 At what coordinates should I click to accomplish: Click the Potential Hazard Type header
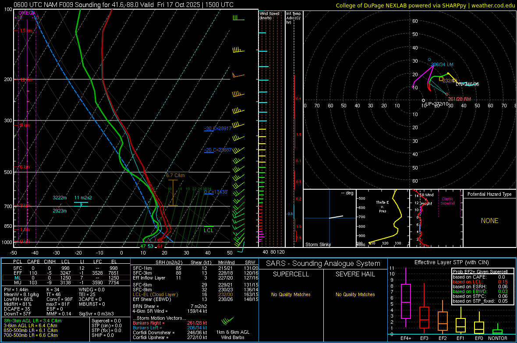click(489, 194)
